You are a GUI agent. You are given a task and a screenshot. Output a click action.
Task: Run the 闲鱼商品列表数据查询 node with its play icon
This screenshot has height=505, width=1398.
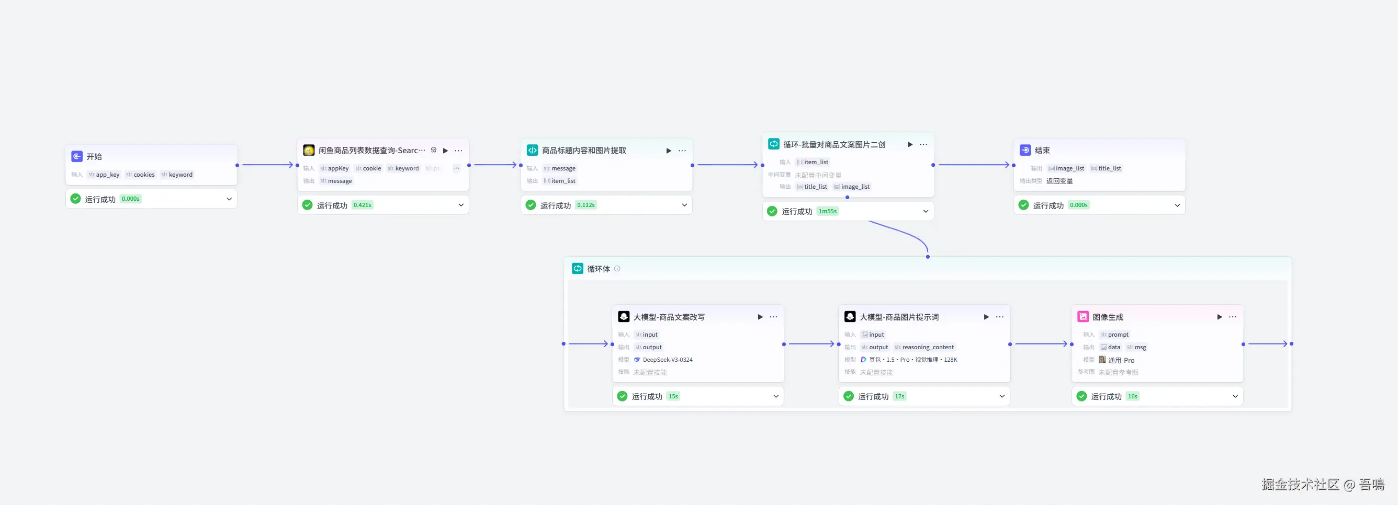(x=446, y=151)
